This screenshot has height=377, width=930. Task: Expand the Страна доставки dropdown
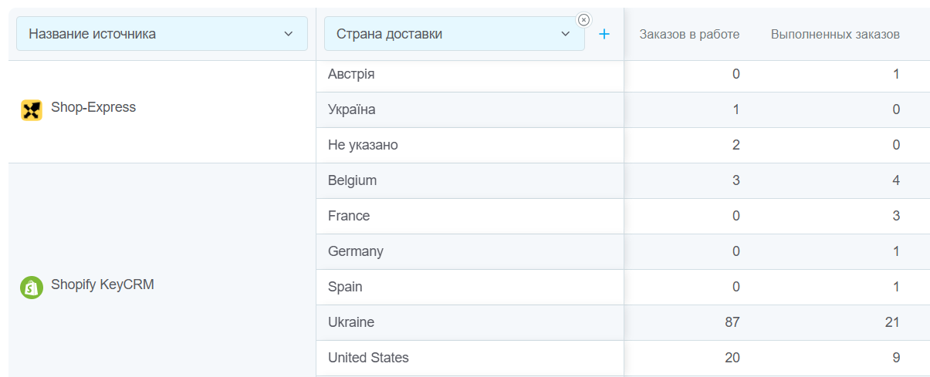(454, 34)
